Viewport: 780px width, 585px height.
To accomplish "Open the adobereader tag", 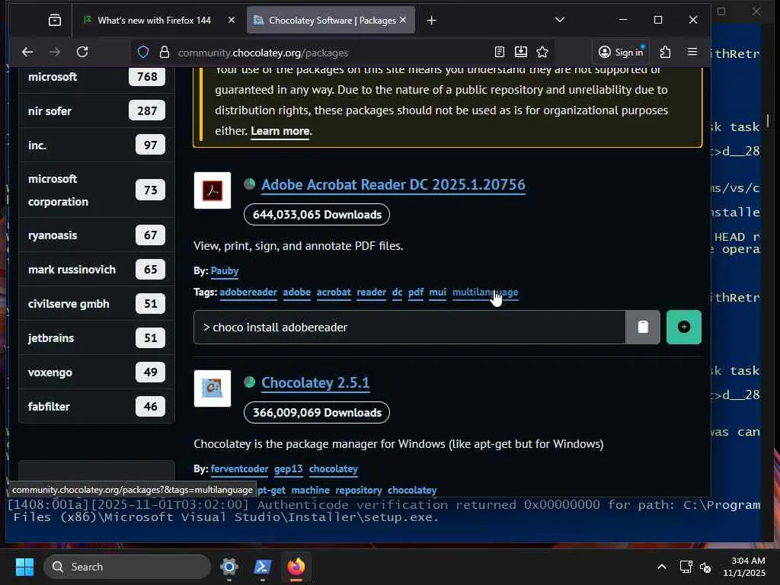I will coord(248,292).
